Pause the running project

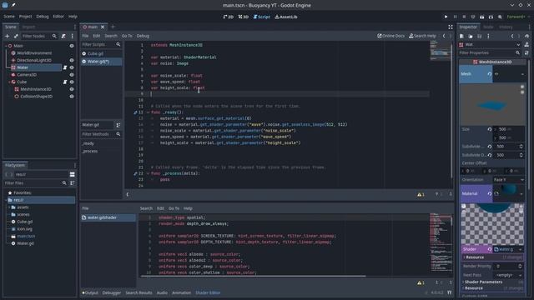[455, 17]
